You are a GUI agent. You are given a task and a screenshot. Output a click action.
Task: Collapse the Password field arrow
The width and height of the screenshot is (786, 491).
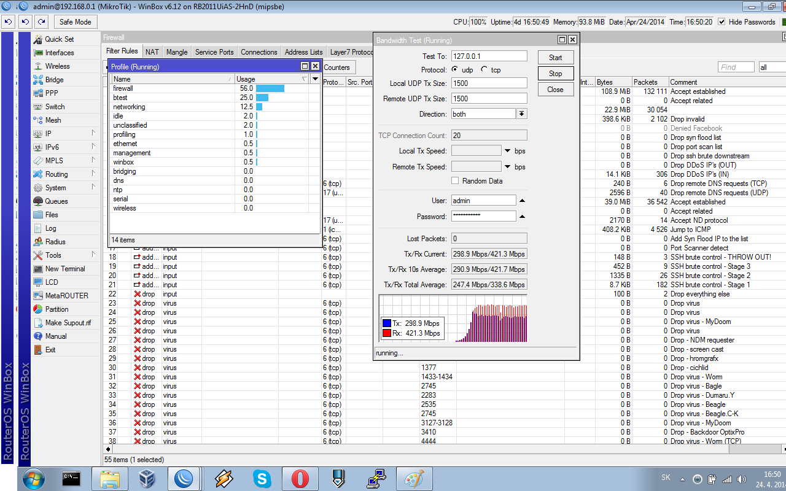[x=522, y=217]
